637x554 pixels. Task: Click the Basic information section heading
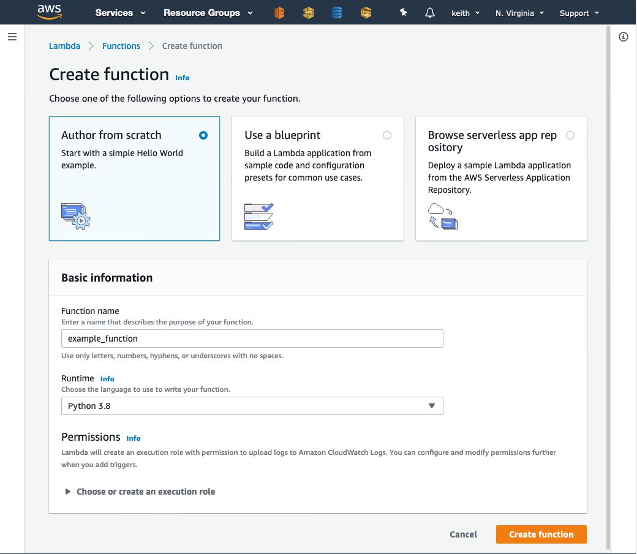pyautogui.click(x=107, y=278)
